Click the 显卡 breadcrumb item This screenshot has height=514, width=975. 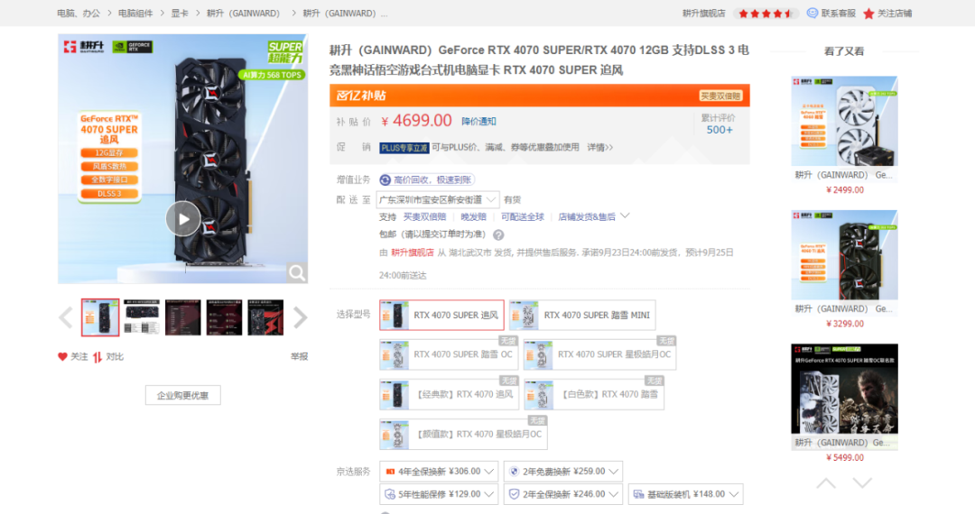(180, 13)
